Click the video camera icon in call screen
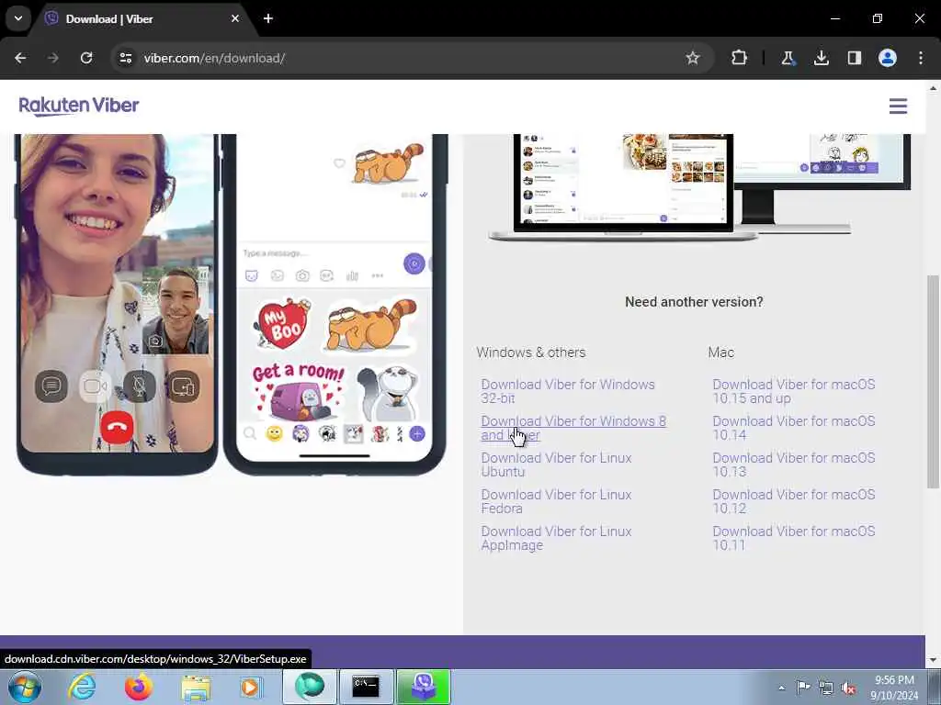Viewport: 941px width, 705px height. point(95,386)
